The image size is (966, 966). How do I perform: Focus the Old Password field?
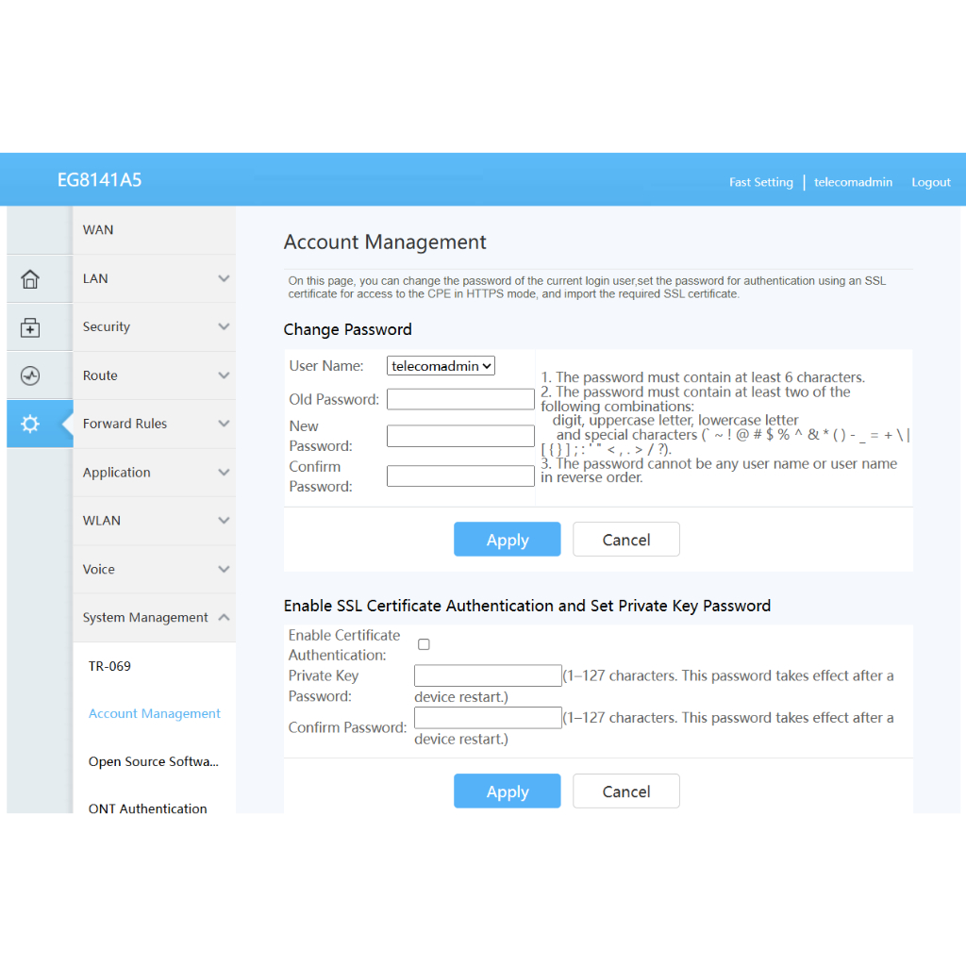point(460,399)
